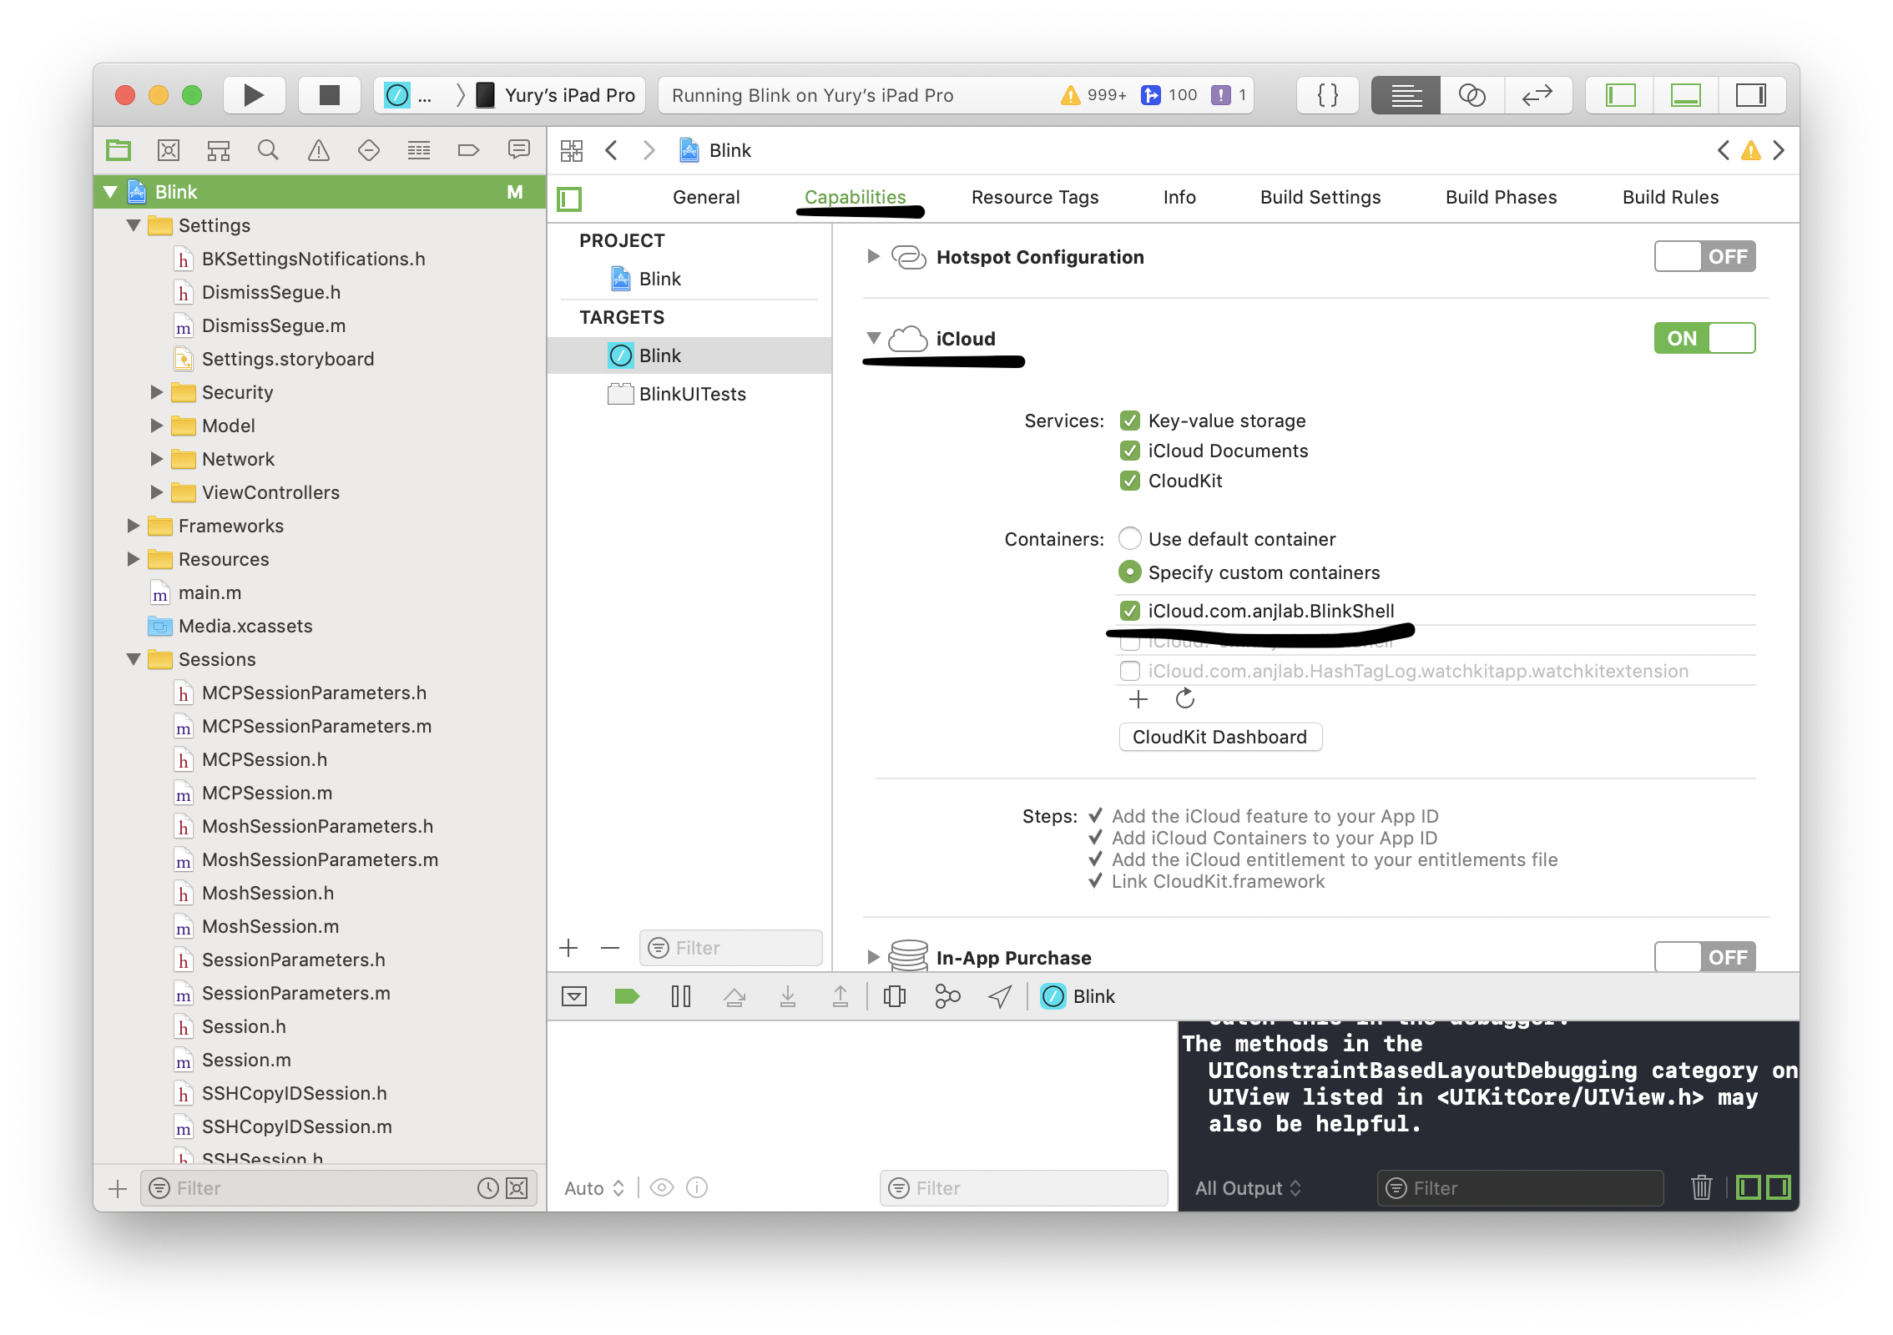The width and height of the screenshot is (1893, 1335).
Task: Open the Debug View Hierarchy icon
Action: (895, 996)
